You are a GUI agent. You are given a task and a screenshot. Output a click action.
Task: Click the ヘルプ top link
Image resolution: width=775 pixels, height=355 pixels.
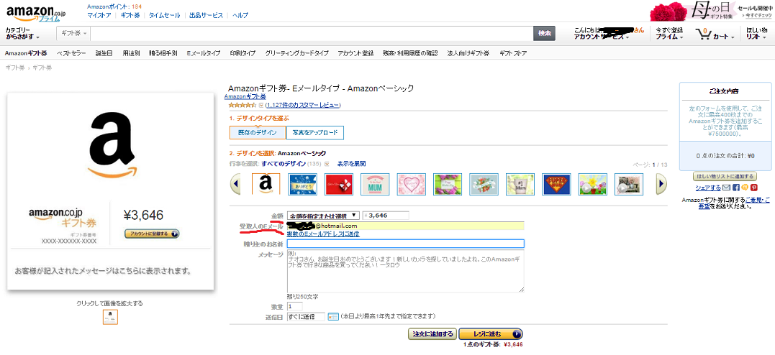[x=240, y=15]
